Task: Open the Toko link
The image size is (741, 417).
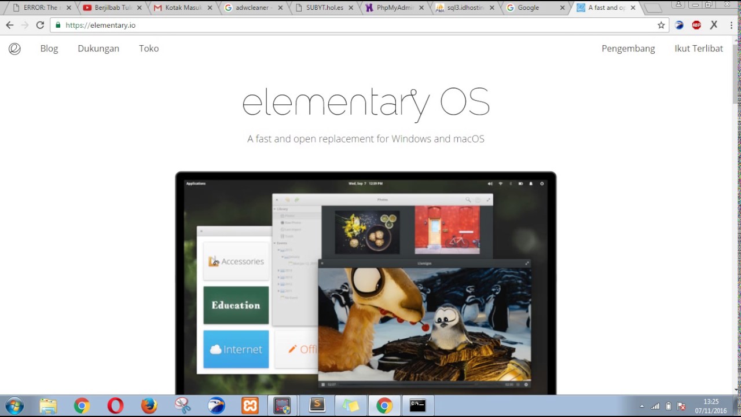Action: [149, 49]
